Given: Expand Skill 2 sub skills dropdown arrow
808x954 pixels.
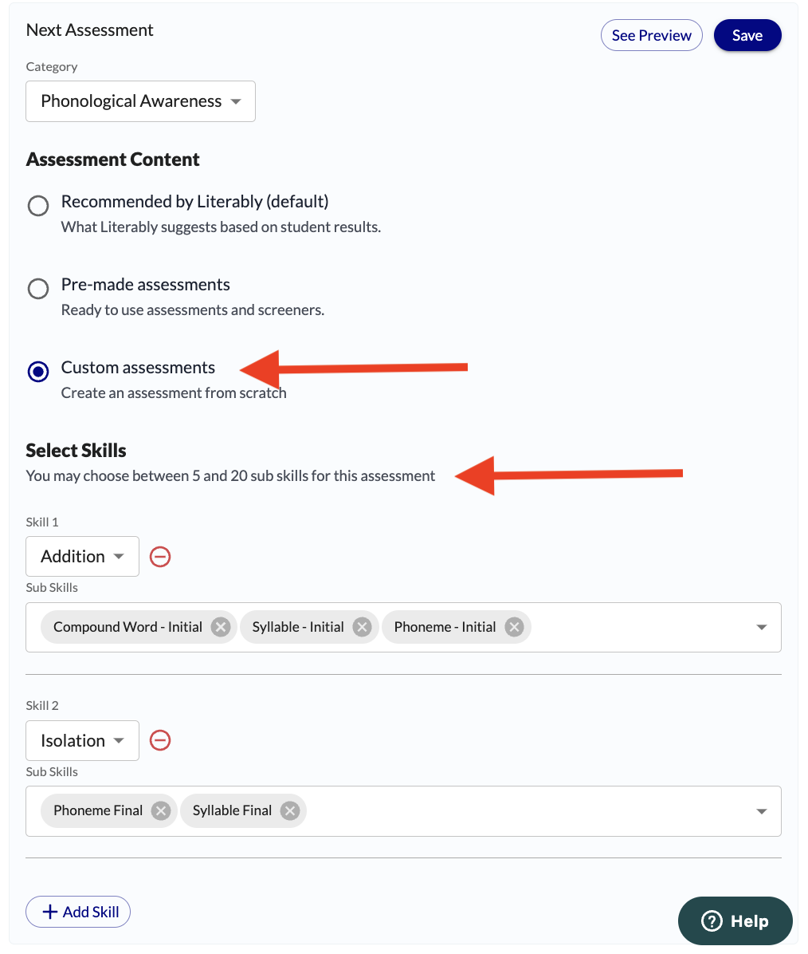Looking at the screenshot, I should coord(761,812).
